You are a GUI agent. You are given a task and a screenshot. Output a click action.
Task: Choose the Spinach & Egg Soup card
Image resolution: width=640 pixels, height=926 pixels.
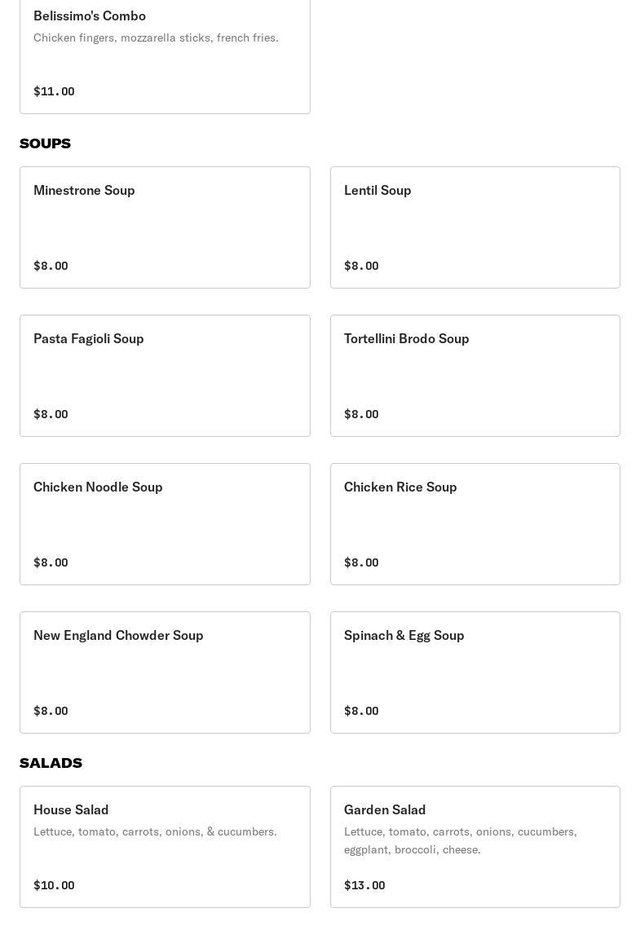[474, 672]
